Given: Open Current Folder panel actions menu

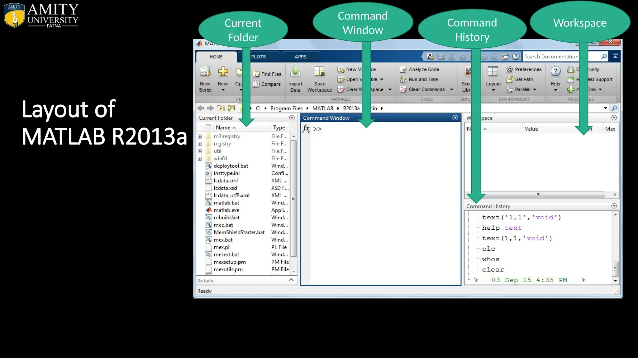Looking at the screenshot, I should pyautogui.click(x=292, y=118).
